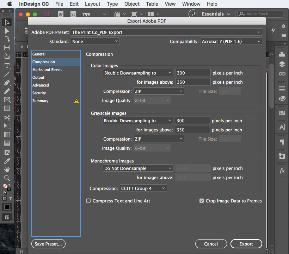Open the Layers panel icon

click(x=282, y=64)
